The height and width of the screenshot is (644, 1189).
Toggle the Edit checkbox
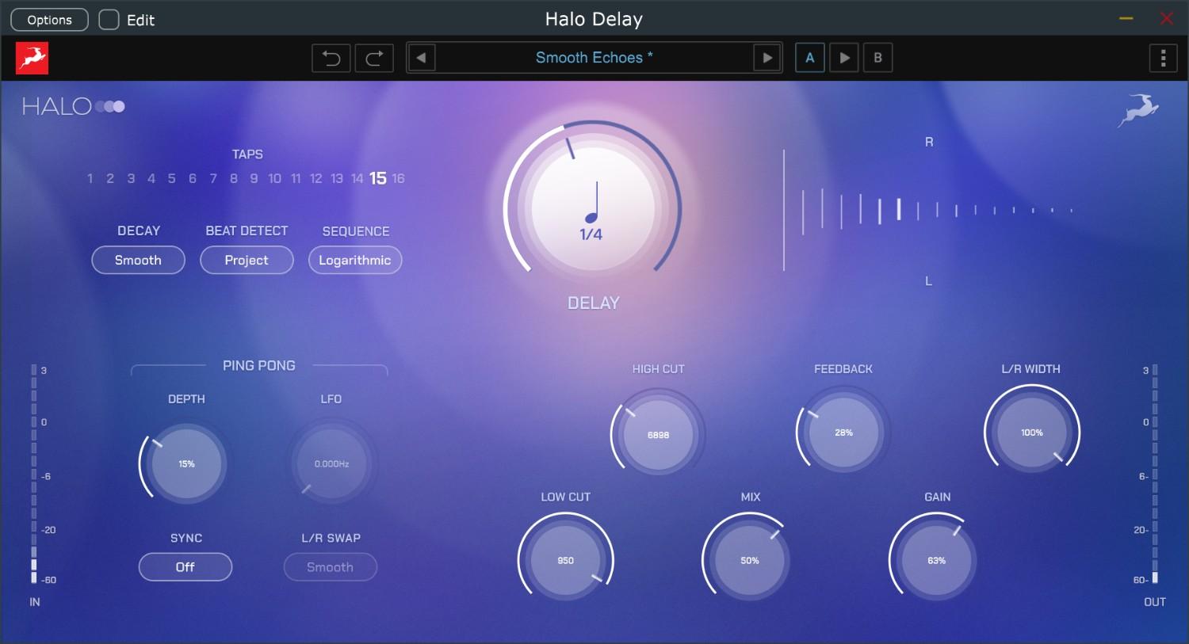point(108,19)
